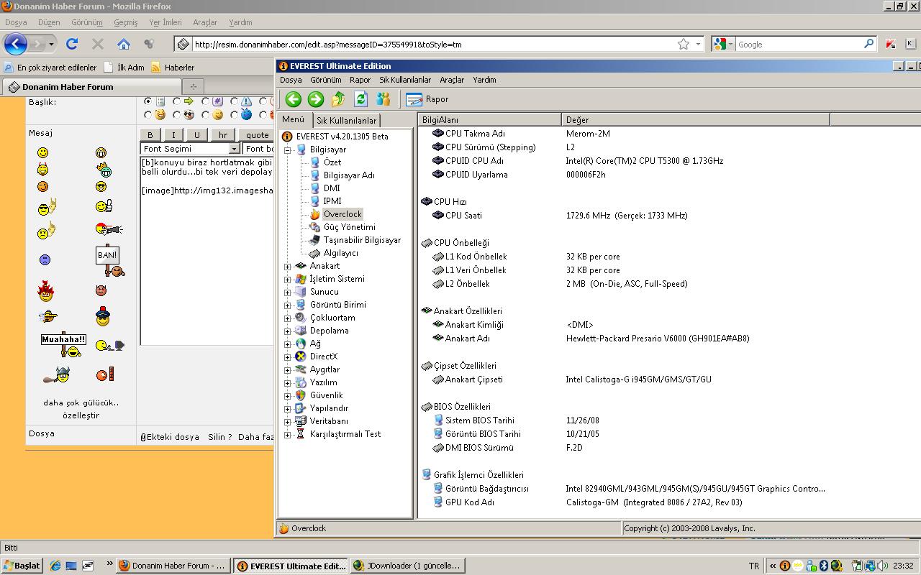Open the Rapor report wizard button
Screen dimensions: 921x575
[x=427, y=99]
